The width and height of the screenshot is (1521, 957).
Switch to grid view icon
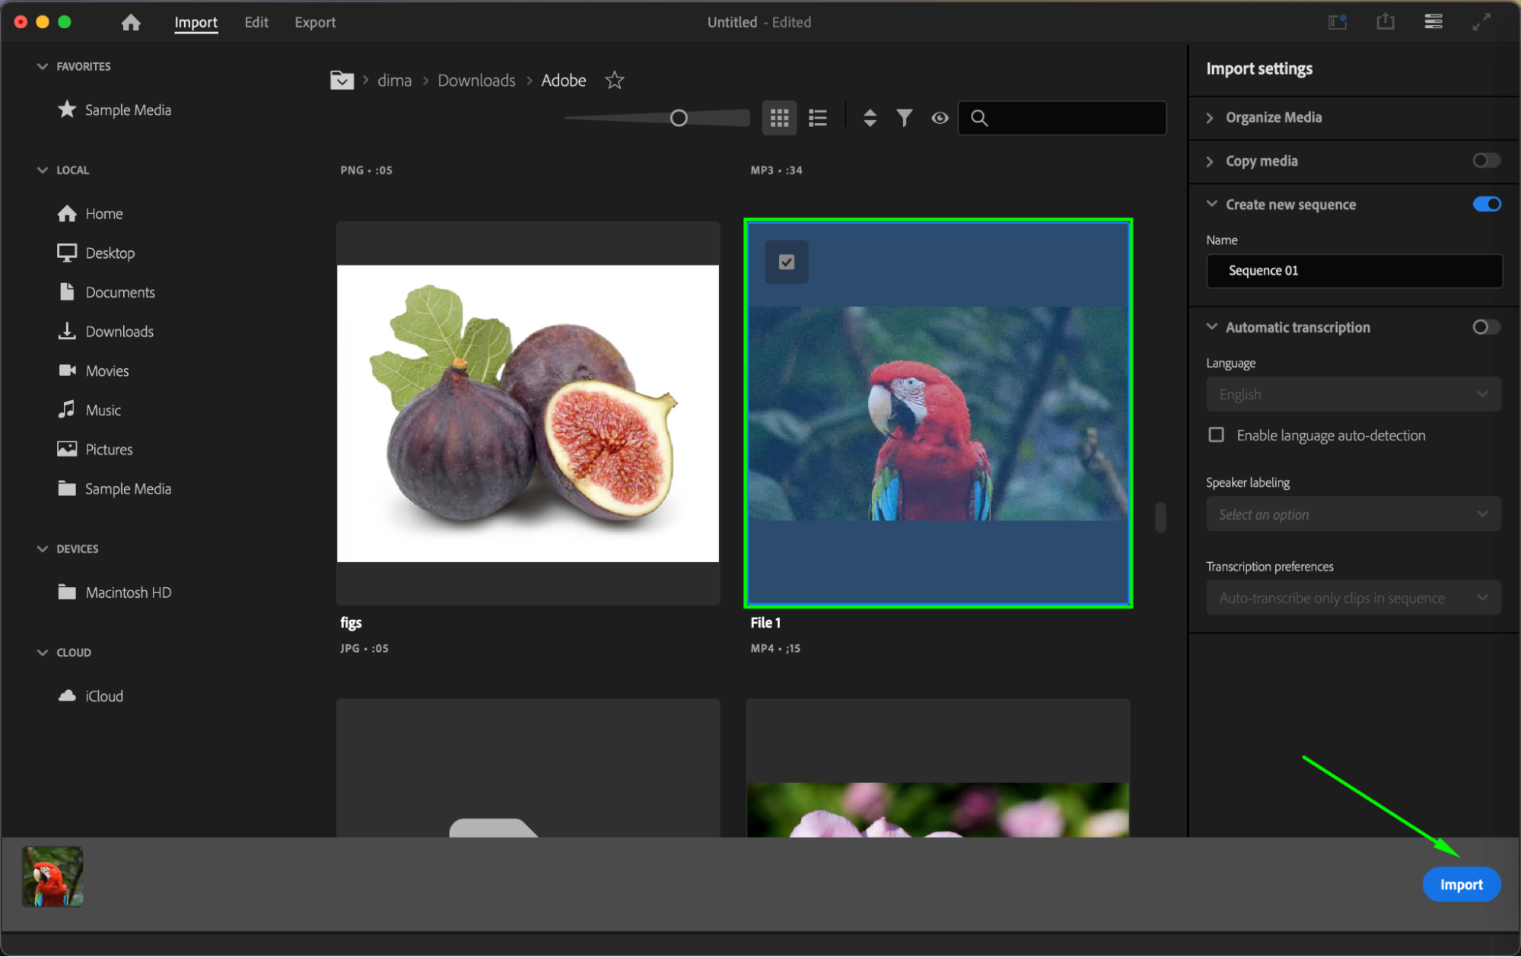(x=779, y=118)
